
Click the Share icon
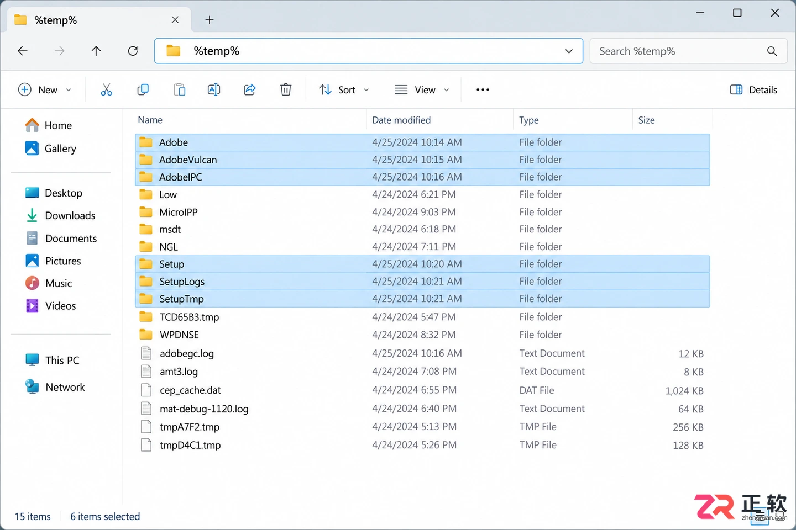[250, 89]
